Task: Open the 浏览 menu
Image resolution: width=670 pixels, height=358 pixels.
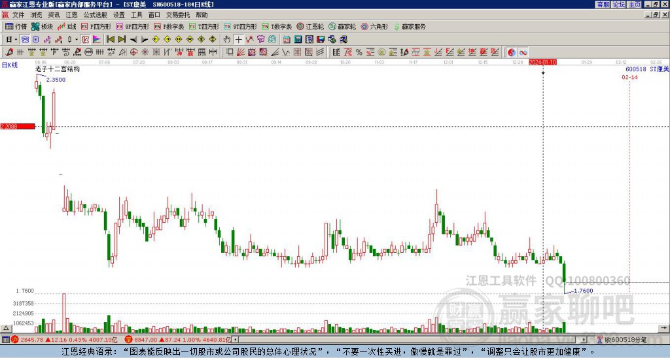Action: pyautogui.click(x=36, y=15)
